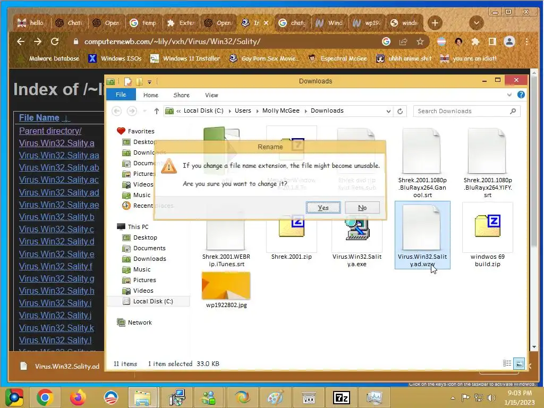Open Firefox from the taskbar
Viewport: 544px width, 408px height.
tap(78, 397)
